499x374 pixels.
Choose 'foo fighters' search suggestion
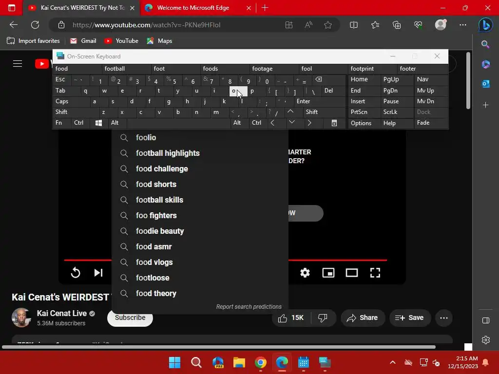[200, 216]
